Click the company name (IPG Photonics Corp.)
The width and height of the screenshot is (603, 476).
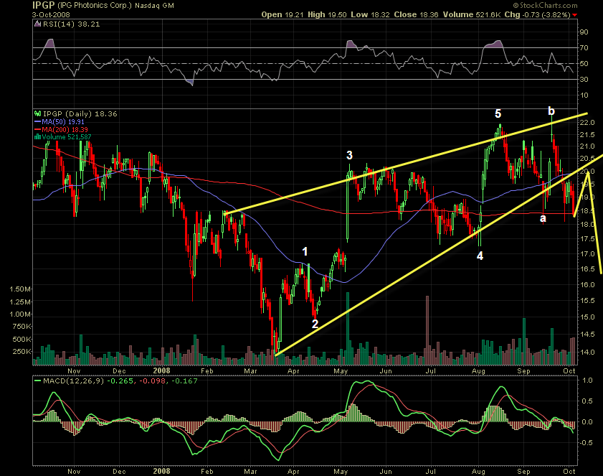(x=95, y=6)
